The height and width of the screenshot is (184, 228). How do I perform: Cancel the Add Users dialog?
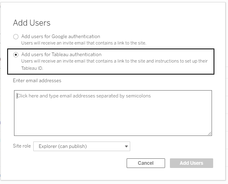146,163
